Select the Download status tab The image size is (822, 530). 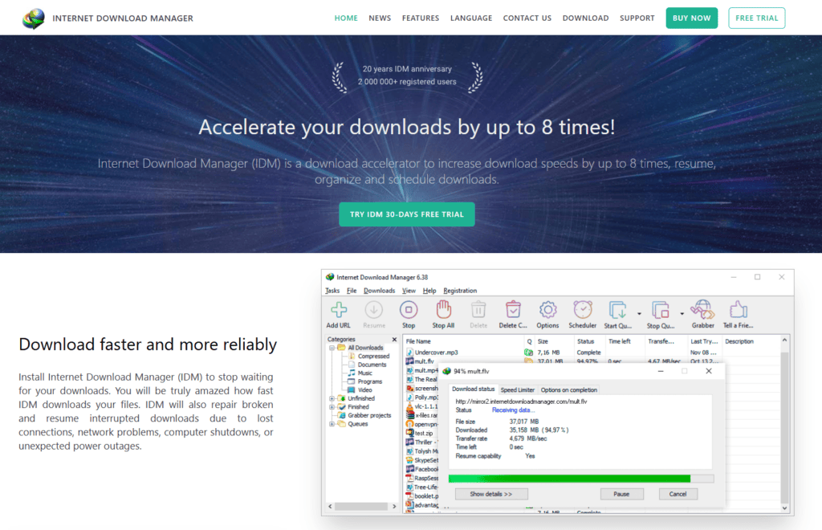474,389
